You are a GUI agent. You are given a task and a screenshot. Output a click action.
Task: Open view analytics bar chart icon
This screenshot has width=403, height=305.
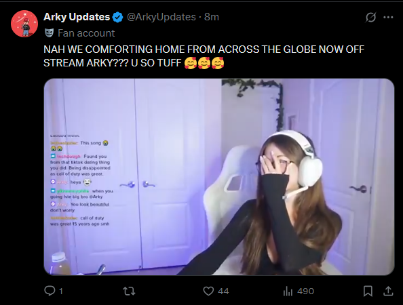288,291
